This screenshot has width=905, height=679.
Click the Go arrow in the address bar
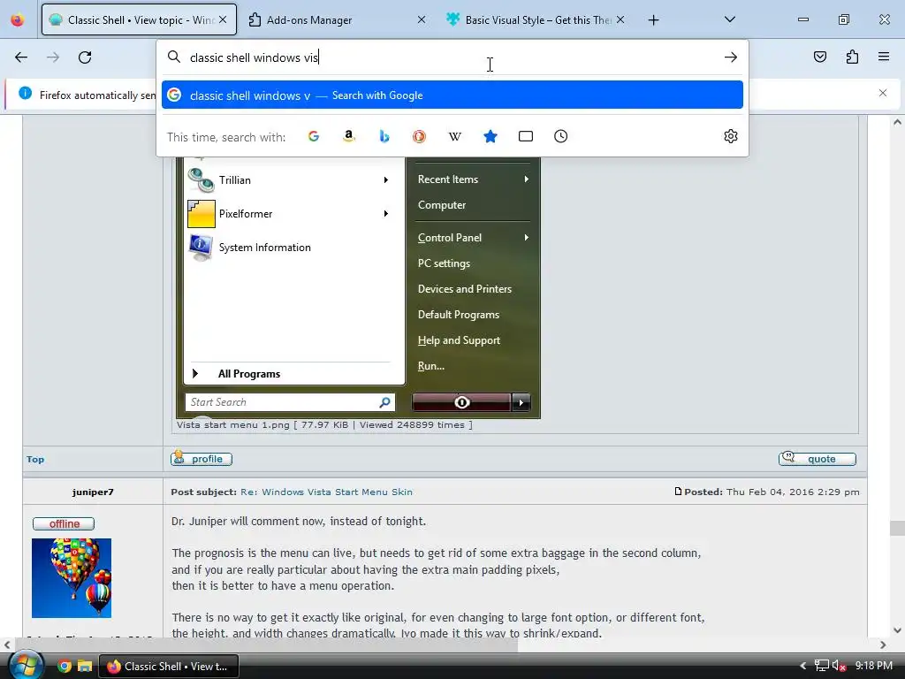tap(730, 57)
